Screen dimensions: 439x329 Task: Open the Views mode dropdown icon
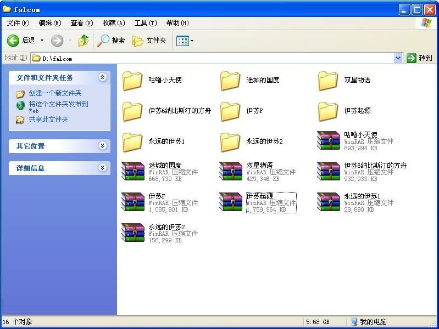coord(184,41)
